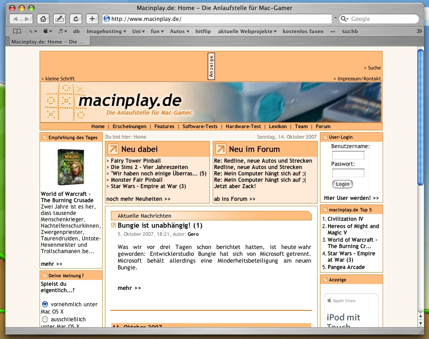Viewport: 429px width, 339px height.
Task: Click the Passwort input field
Action: (348, 173)
